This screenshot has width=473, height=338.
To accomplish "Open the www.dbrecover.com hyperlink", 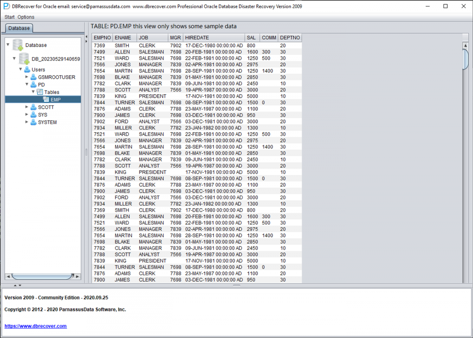I will coord(35,326).
